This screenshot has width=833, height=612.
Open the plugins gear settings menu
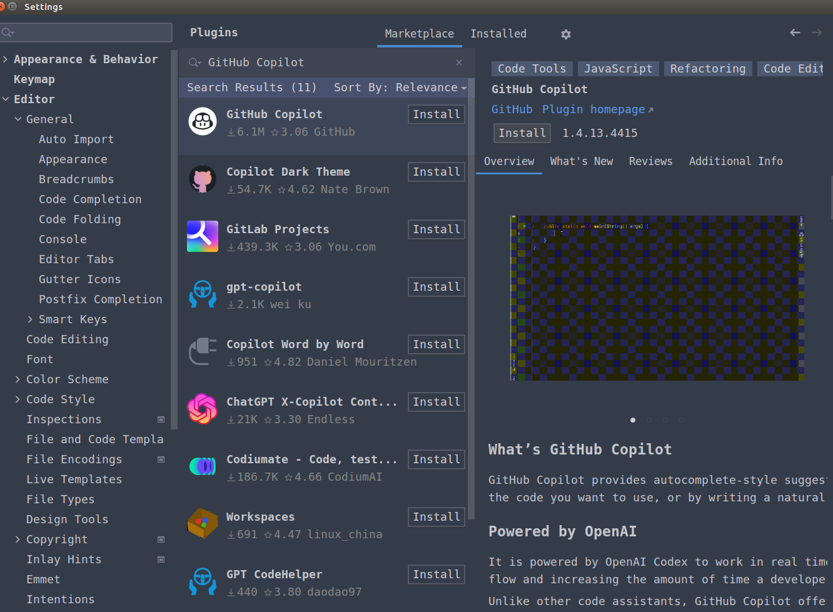click(x=566, y=34)
